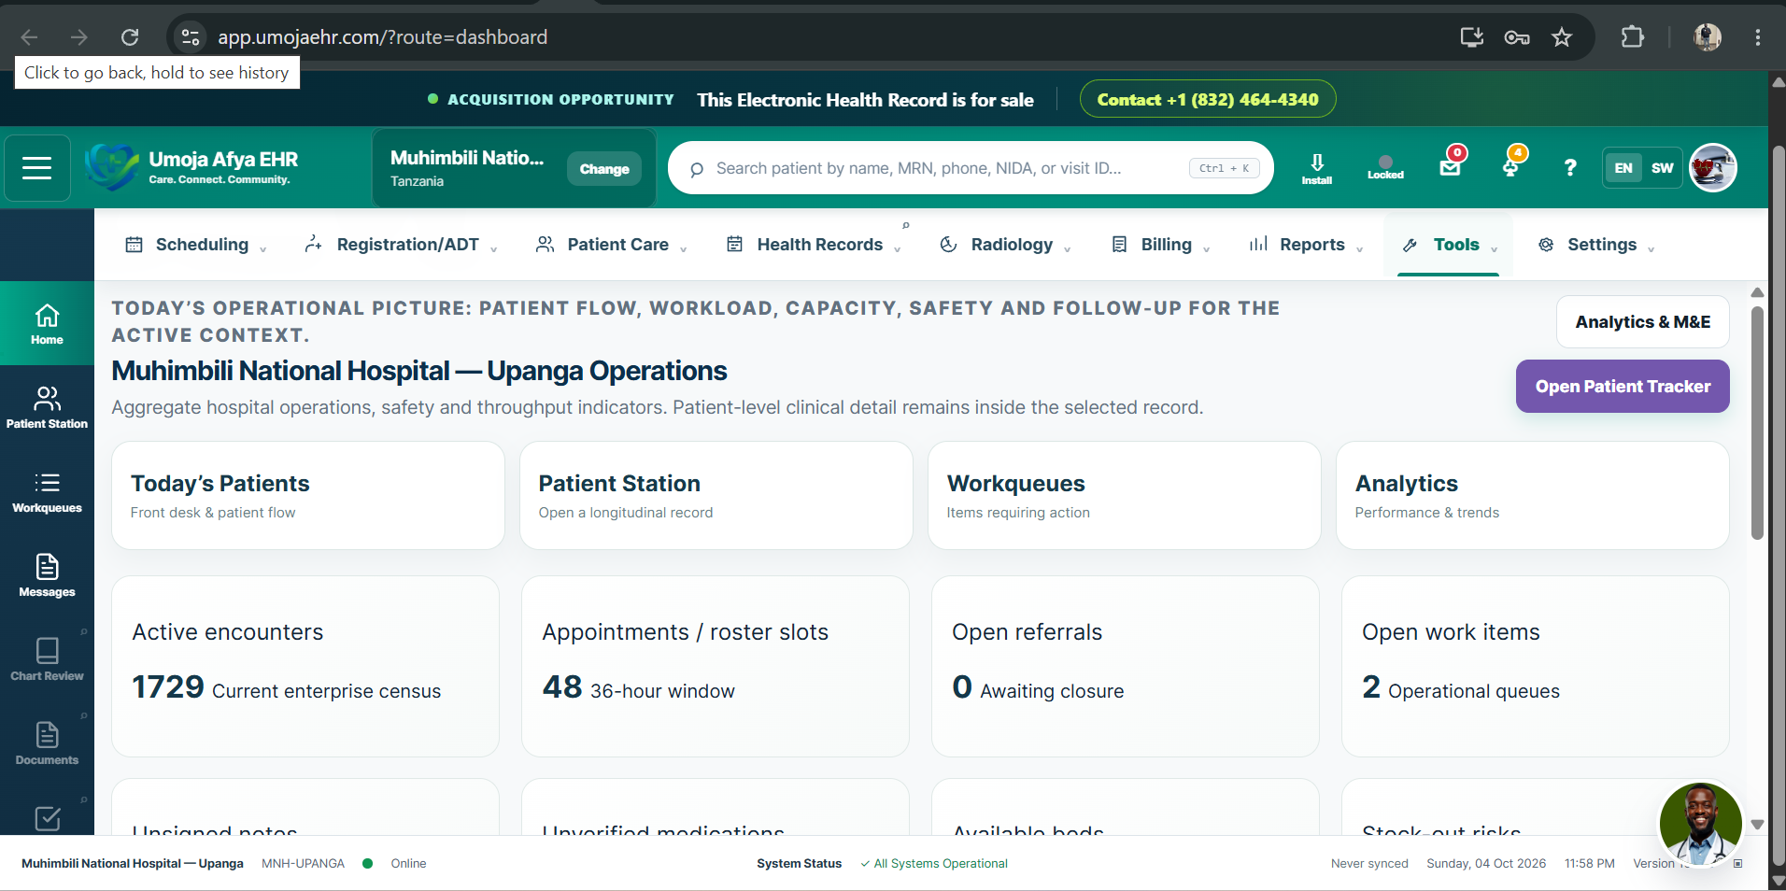Switch language to SW
Image resolution: width=1786 pixels, height=891 pixels.
click(1663, 168)
